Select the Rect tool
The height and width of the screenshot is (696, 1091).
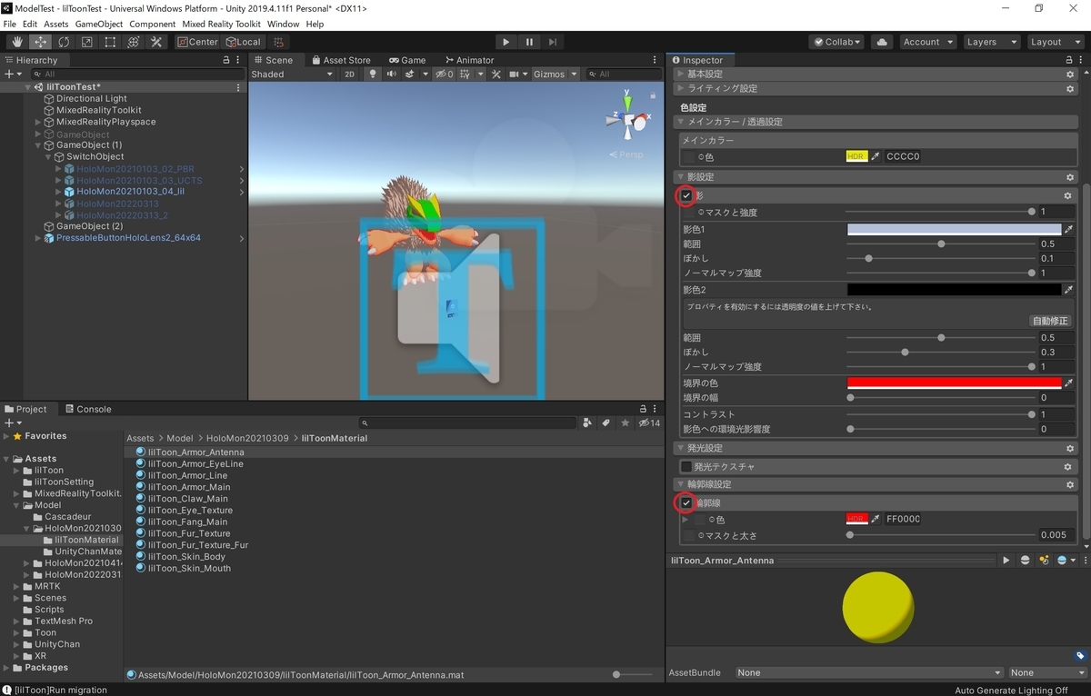coord(110,42)
